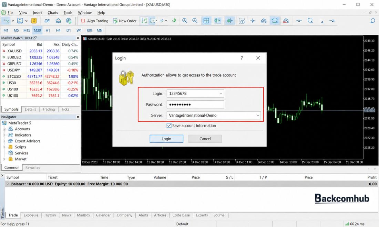
Task: Zoom out on the chart
Action: point(195,21)
